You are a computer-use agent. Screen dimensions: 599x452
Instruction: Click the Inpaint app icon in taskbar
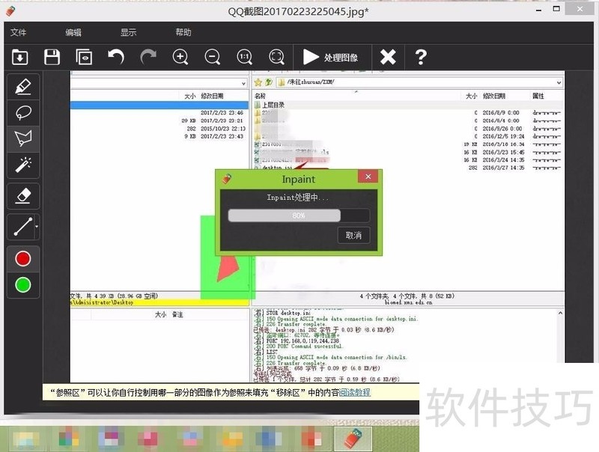(353, 439)
